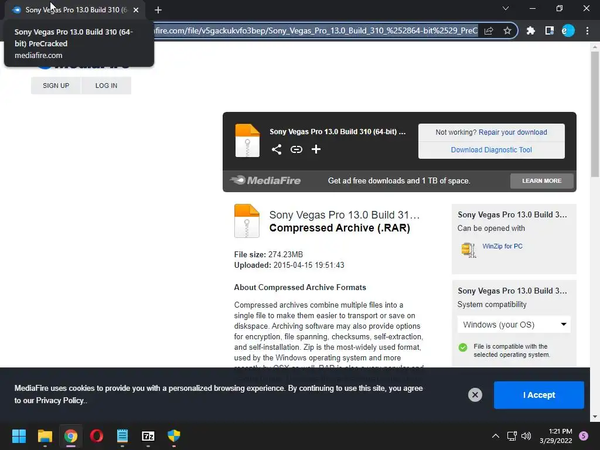Click the archive file icon in dark banner

pos(247,141)
